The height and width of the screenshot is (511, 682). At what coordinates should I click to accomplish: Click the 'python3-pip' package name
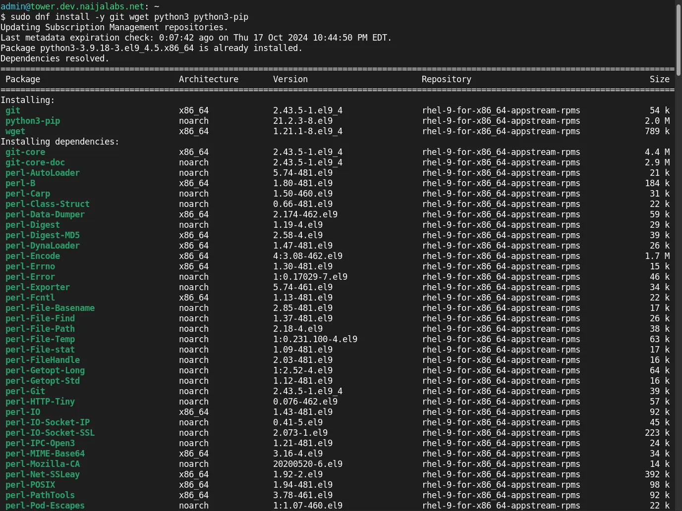pos(33,121)
